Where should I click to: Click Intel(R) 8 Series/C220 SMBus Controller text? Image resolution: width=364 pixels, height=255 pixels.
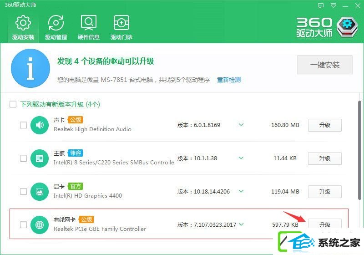(114, 163)
